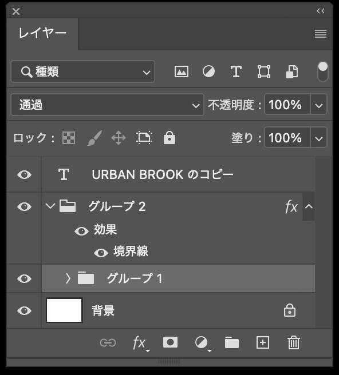
Task: Click the 境界線 stroke effect label
Action: coord(131,251)
